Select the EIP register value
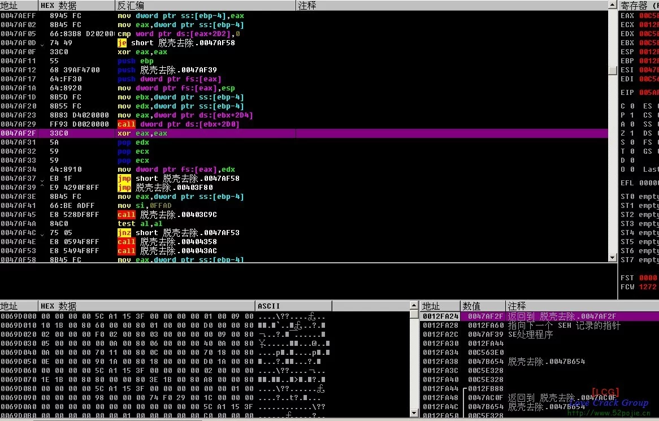Viewport: 659px width, 421px height. 648,93
